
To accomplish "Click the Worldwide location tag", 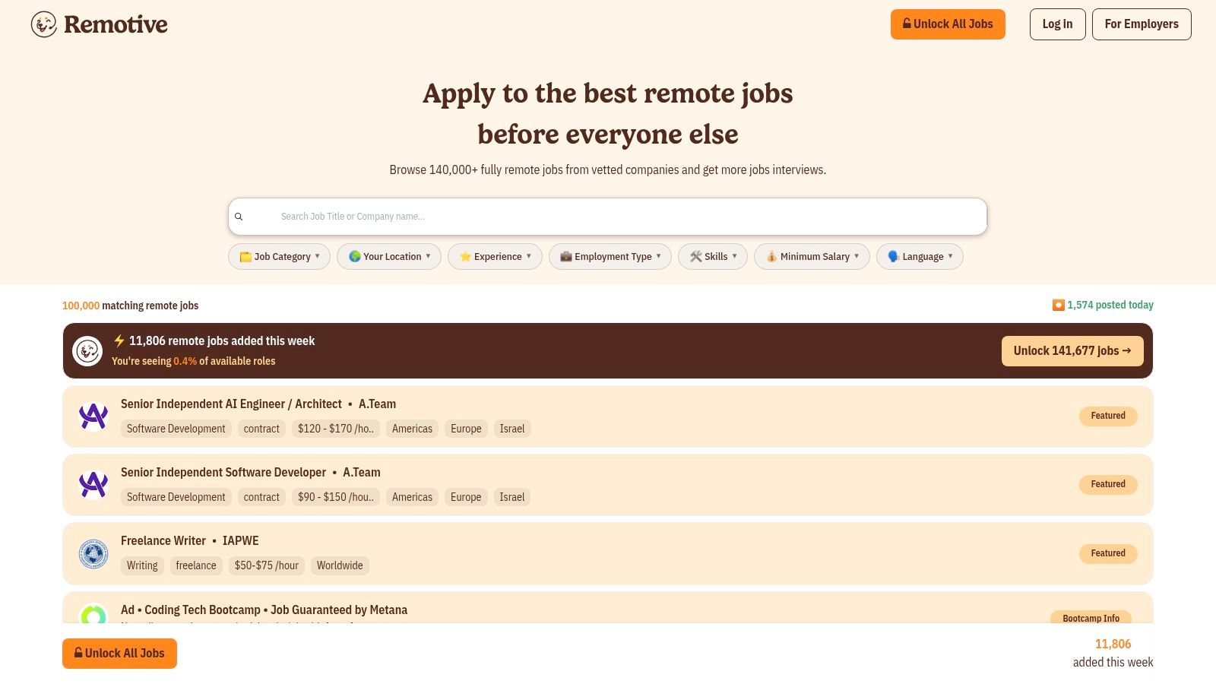I will coord(340,565).
